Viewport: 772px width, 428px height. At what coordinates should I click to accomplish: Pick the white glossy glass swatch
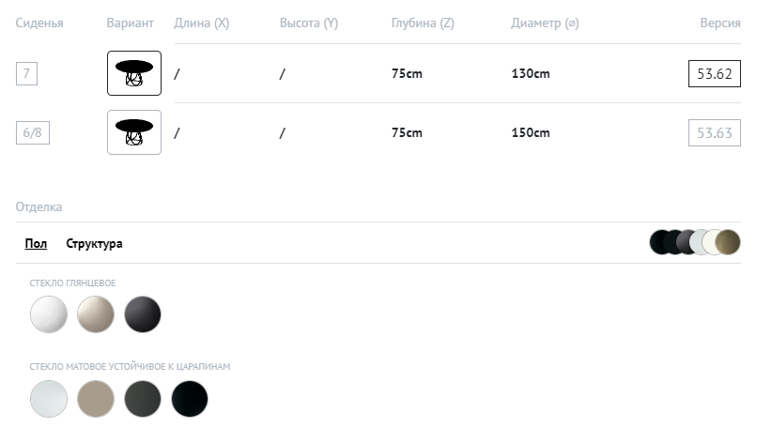pos(49,314)
